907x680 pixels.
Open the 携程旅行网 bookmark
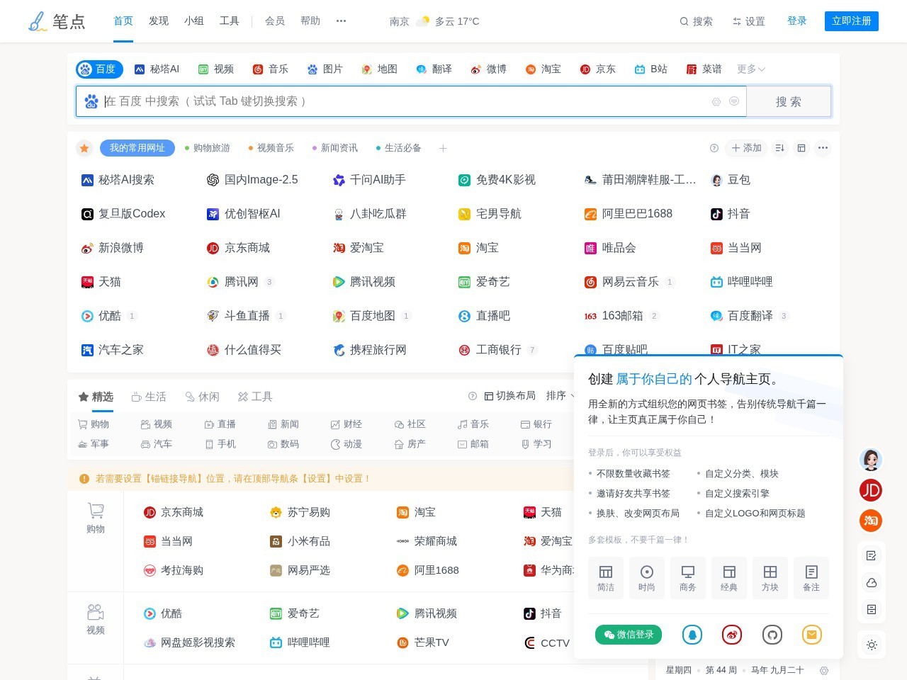(369, 350)
